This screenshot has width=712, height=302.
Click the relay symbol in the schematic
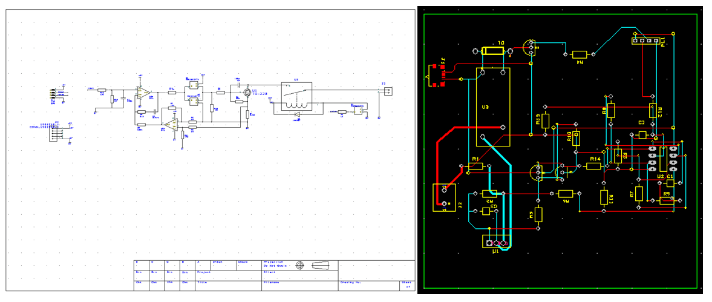pos(296,97)
